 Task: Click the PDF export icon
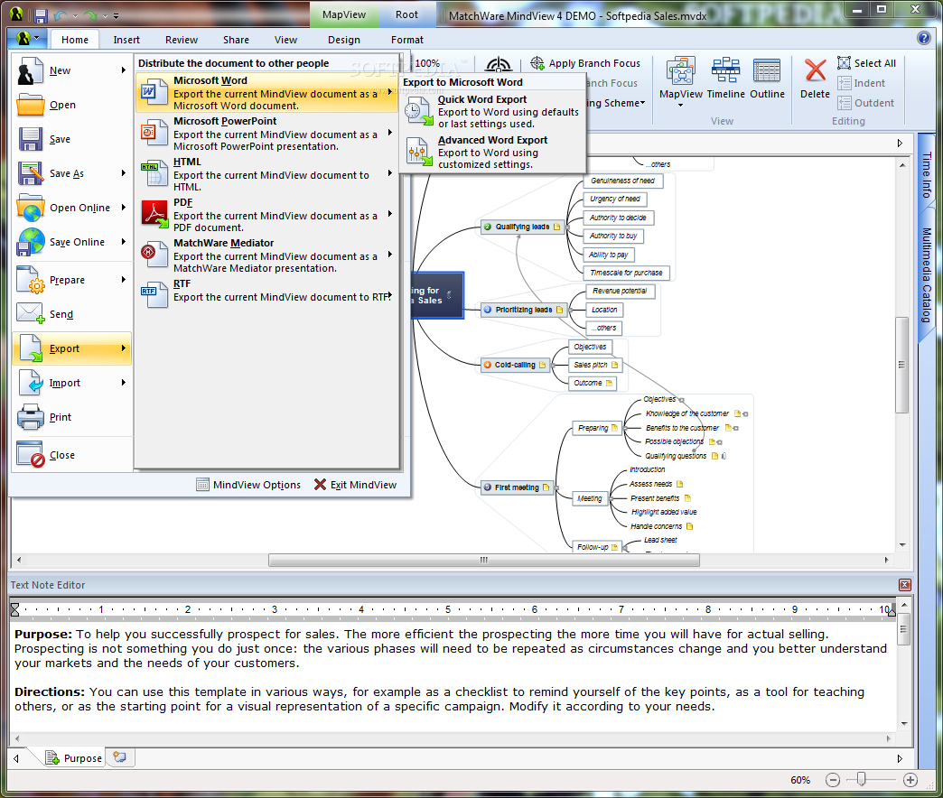point(154,215)
